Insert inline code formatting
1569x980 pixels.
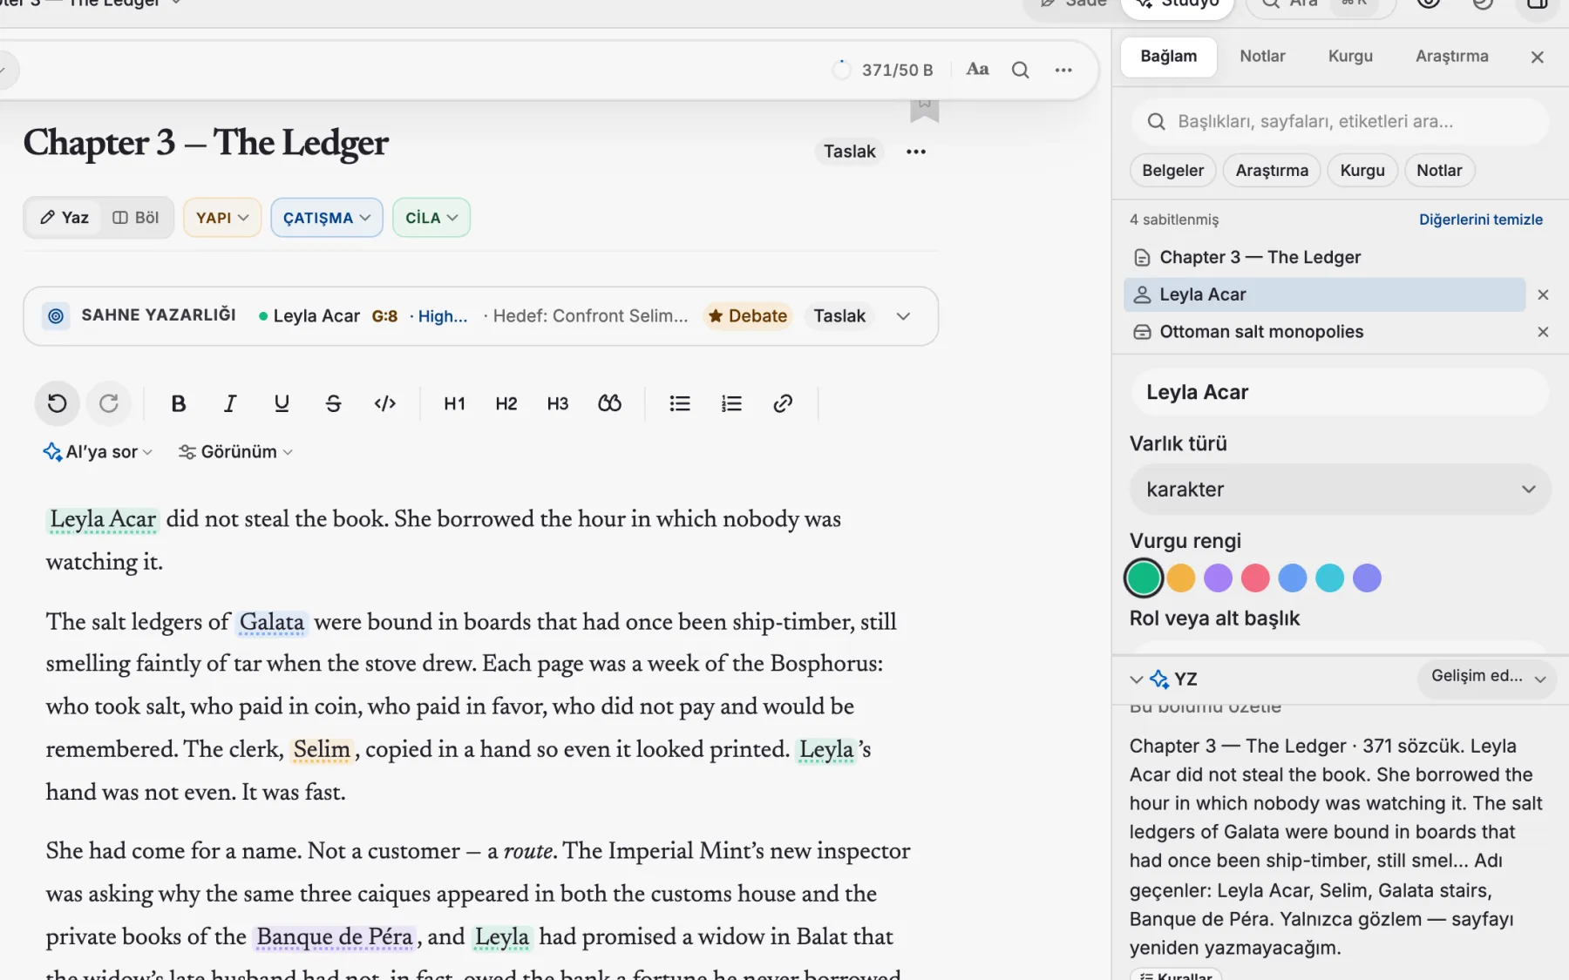click(x=384, y=403)
